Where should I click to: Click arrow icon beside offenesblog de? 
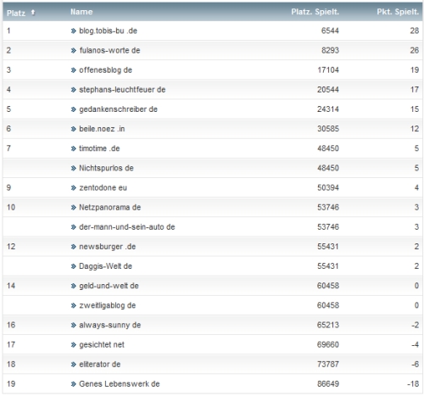[74, 70]
